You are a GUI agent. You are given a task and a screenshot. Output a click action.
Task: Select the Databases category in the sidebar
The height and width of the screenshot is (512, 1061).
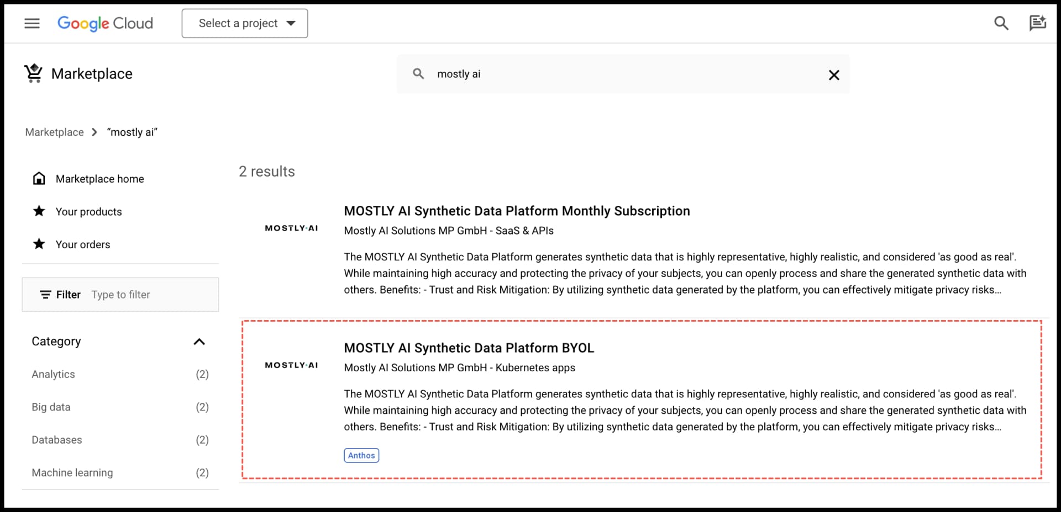(56, 440)
